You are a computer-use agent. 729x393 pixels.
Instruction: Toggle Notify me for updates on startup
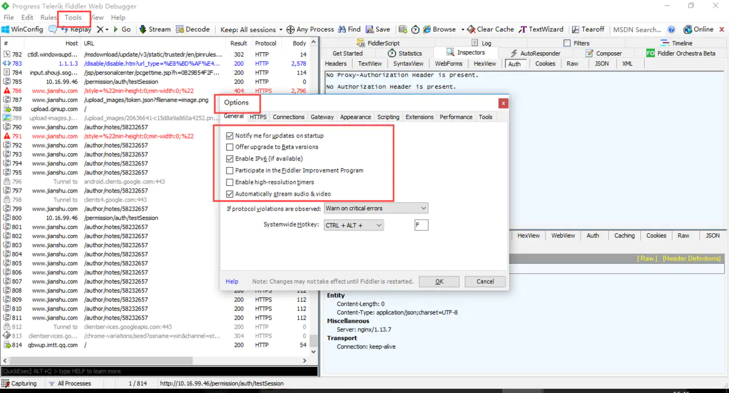230,136
